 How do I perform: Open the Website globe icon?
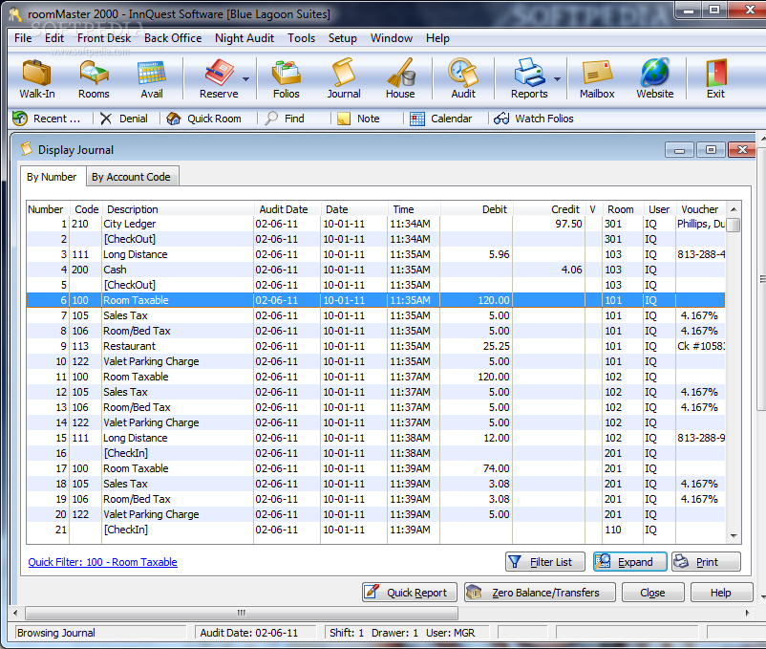[654, 79]
